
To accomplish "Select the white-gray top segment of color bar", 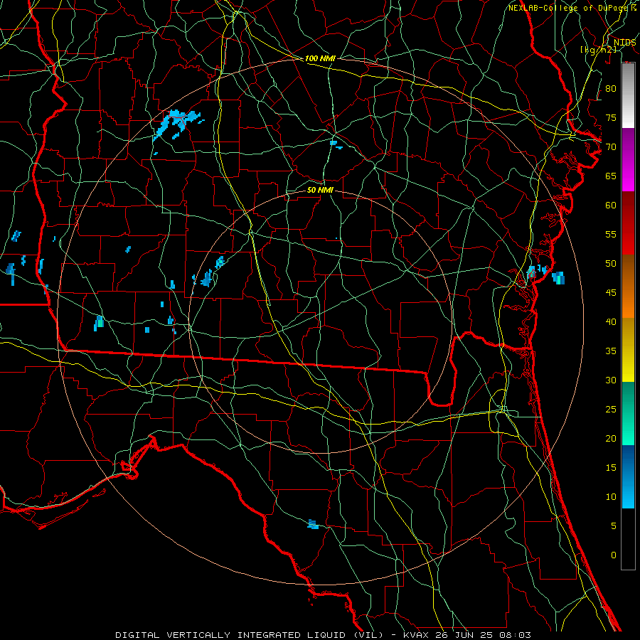I will click(x=628, y=95).
